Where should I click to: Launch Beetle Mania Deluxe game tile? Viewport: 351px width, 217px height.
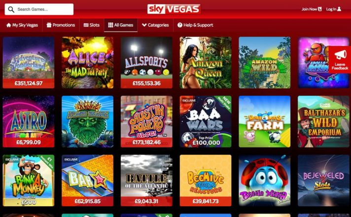265,181
